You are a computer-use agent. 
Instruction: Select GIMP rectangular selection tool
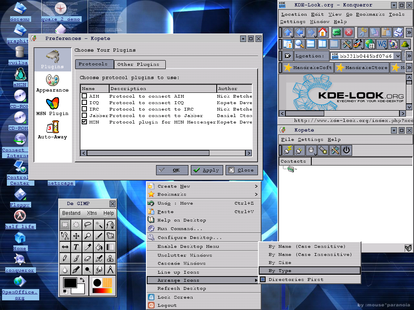(x=65, y=224)
